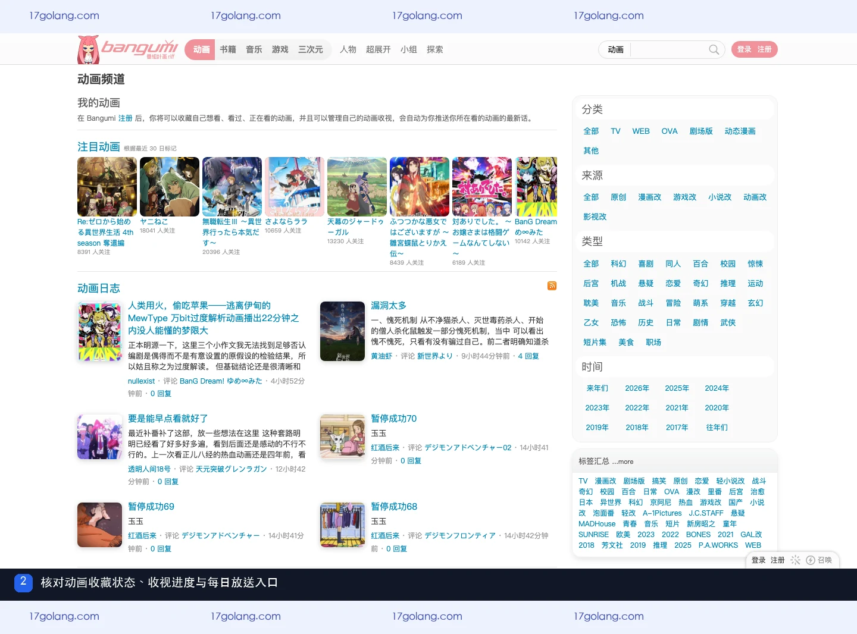The height and width of the screenshot is (634, 857).
Task: Filter category by 动态漫画
Action: tap(740, 131)
